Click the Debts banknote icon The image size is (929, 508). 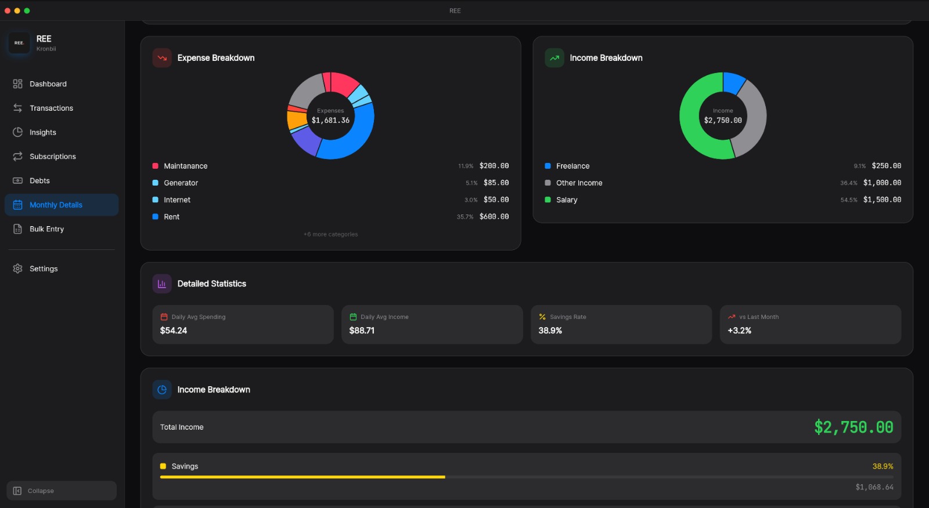point(17,181)
